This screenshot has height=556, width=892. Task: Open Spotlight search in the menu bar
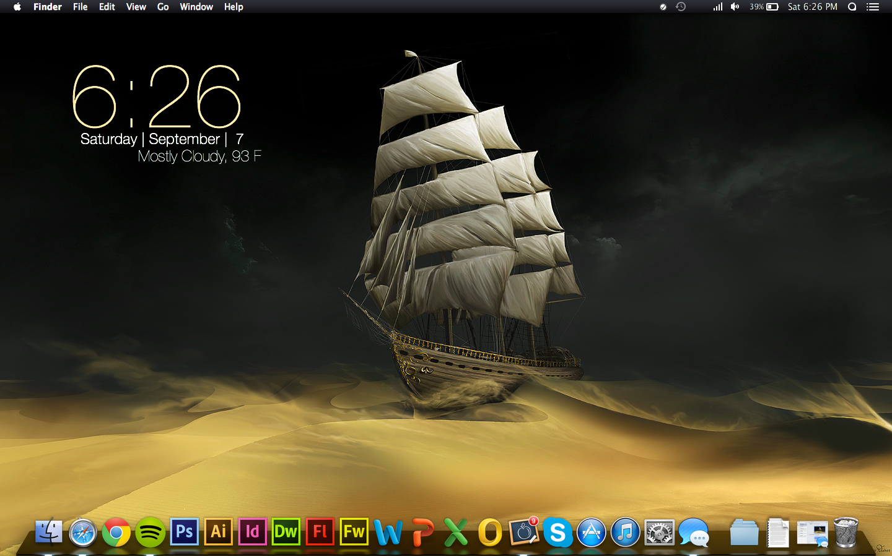852,7
